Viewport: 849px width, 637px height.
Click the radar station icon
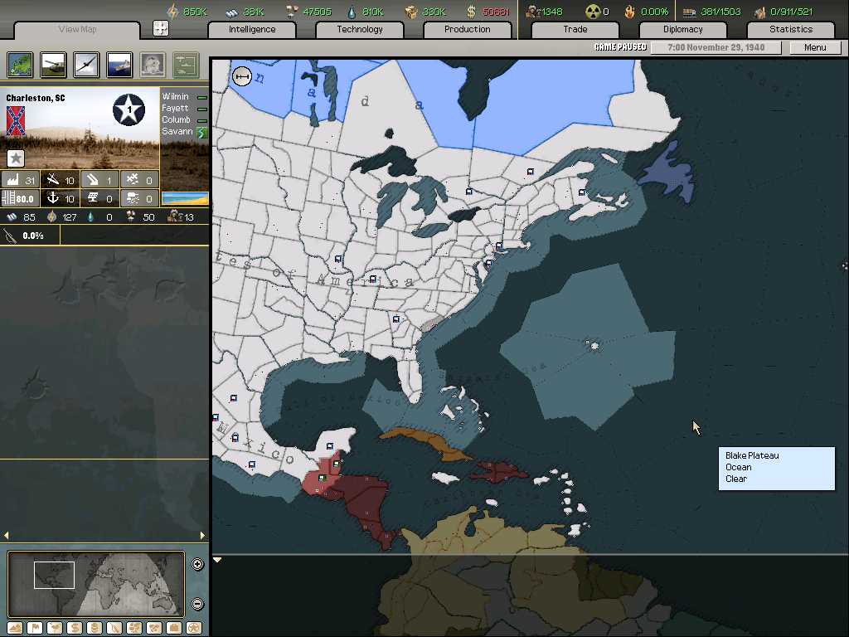[x=93, y=197]
